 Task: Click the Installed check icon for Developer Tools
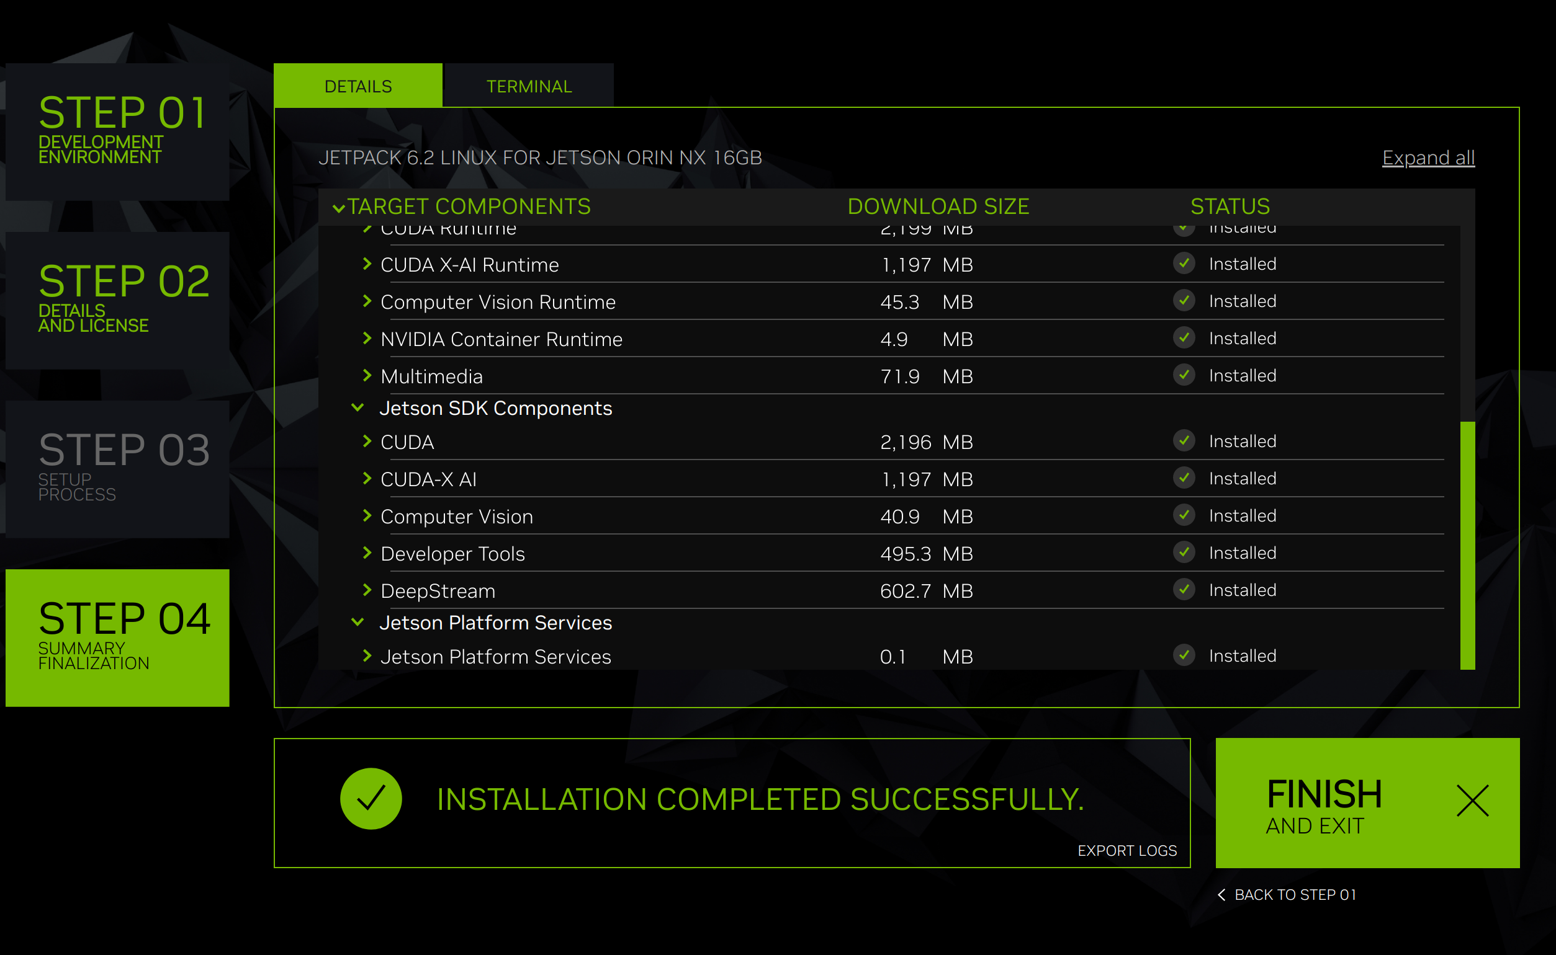[1184, 553]
